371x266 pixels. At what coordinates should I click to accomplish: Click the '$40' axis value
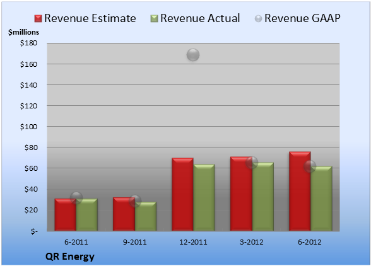[x=31, y=189]
